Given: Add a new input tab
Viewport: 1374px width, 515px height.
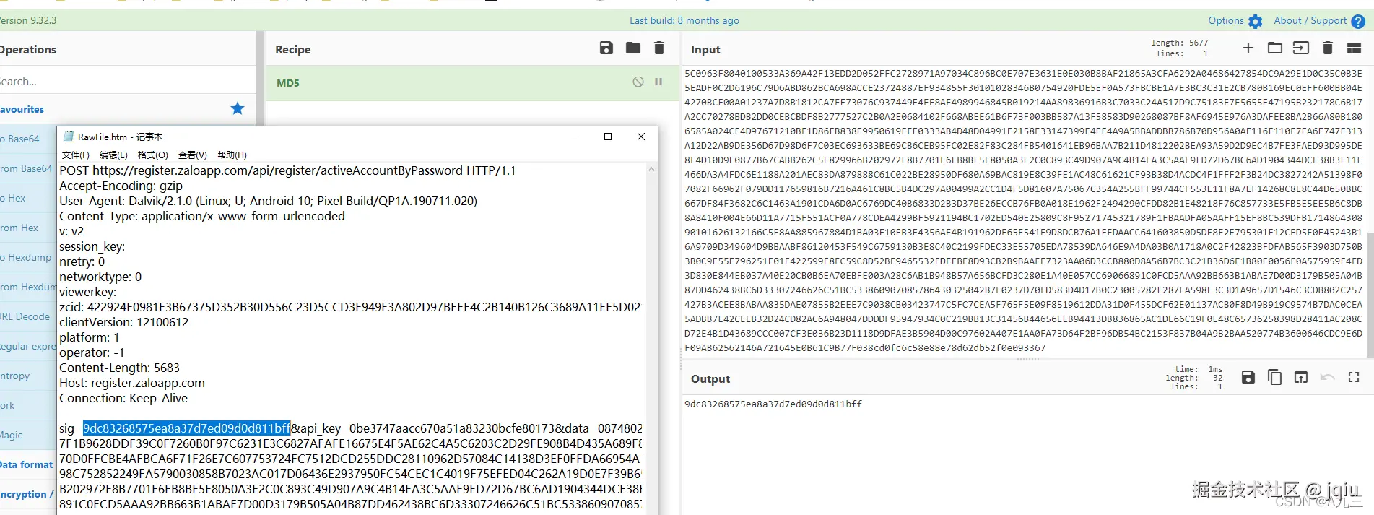Looking at the screenshot, I should click(x=1248, y=48).
